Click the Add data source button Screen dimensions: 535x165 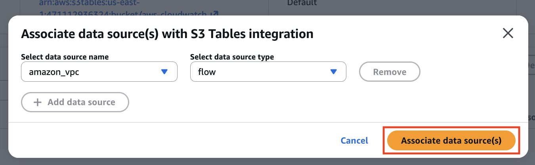[x=75, y=102]
